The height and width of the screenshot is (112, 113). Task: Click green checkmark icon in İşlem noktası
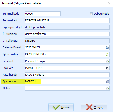107,54
